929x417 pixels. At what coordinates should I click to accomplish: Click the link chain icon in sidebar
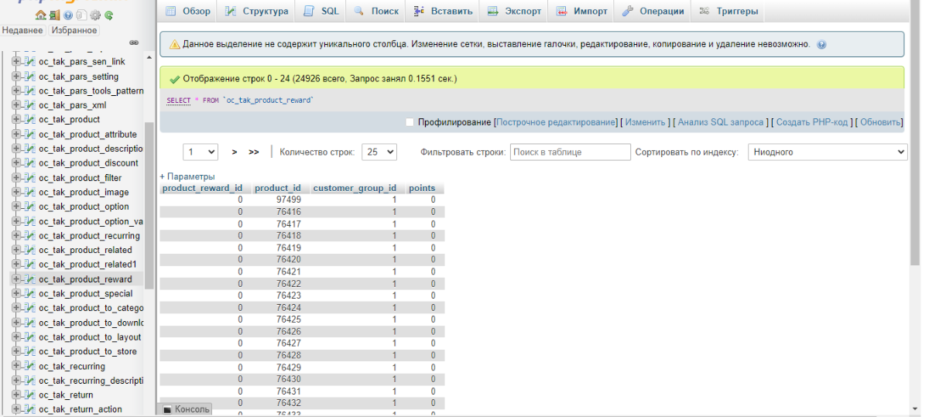click(x=133, y=43)
